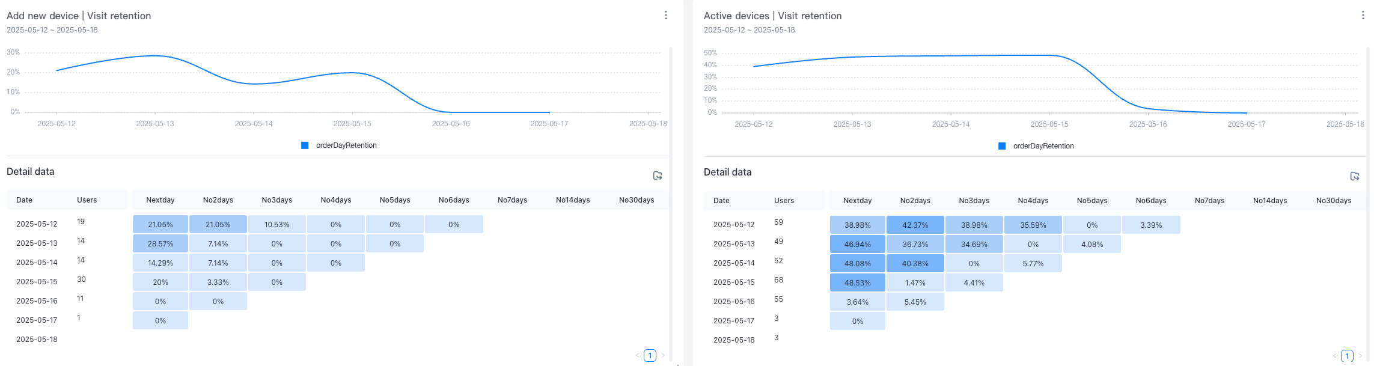Export the Add new device detail data
Image resolution: width=1374 pixels, height=366 pixels.
[658, 175]
